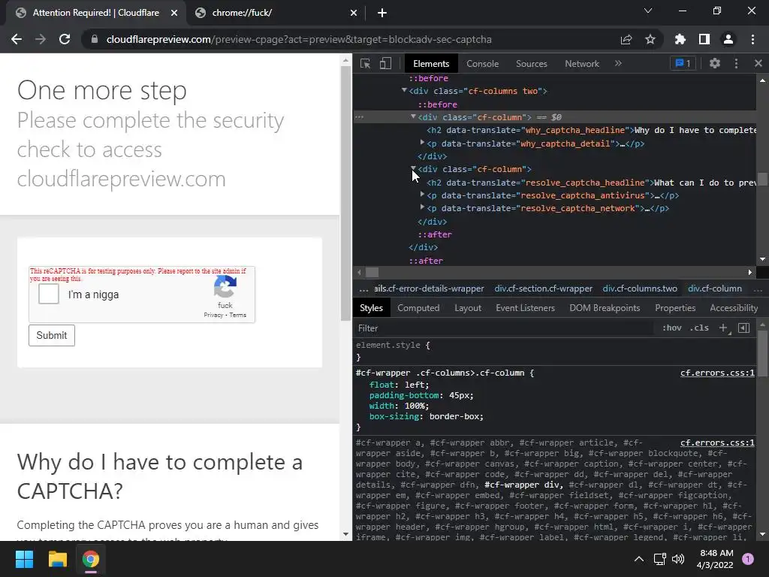769x577 pixels.
Task: Bookmark this page with the star icon
Action: click(650, 39)
